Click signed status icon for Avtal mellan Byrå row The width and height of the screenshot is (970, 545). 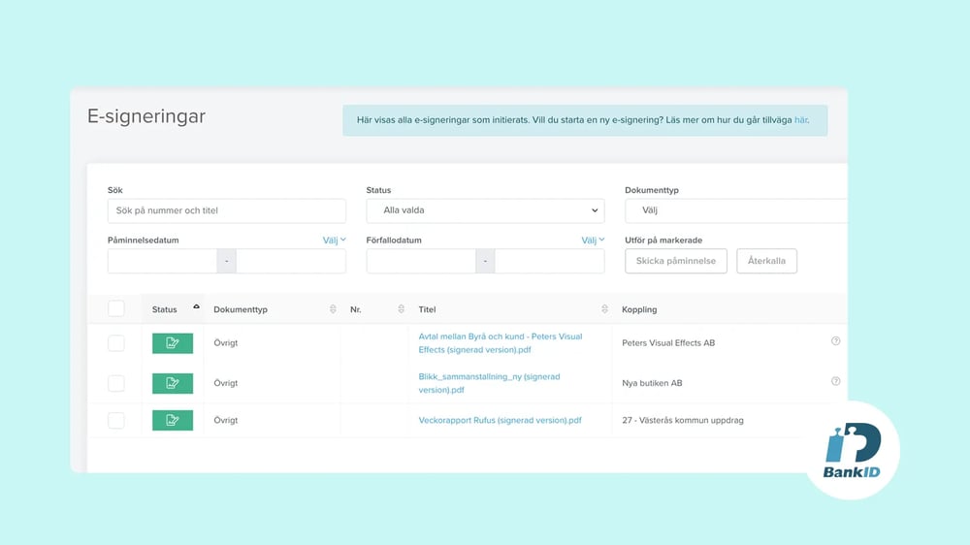172,342
